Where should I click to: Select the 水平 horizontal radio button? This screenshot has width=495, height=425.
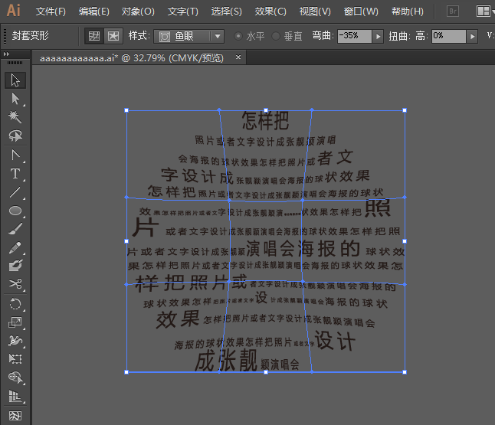(x=238, y=36)
